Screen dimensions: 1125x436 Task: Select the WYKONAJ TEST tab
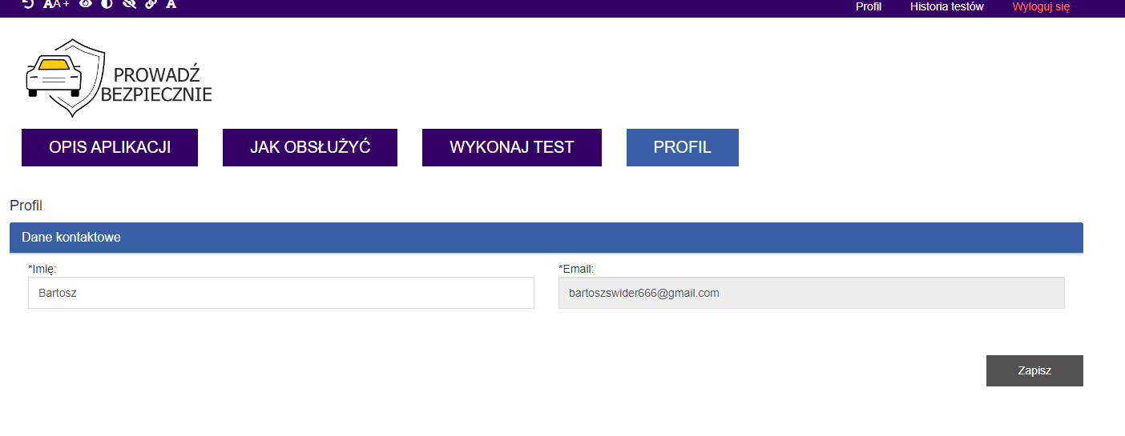click(x=512, y=147)
